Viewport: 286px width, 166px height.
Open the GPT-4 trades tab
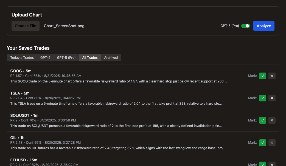(x=45, y=58)
